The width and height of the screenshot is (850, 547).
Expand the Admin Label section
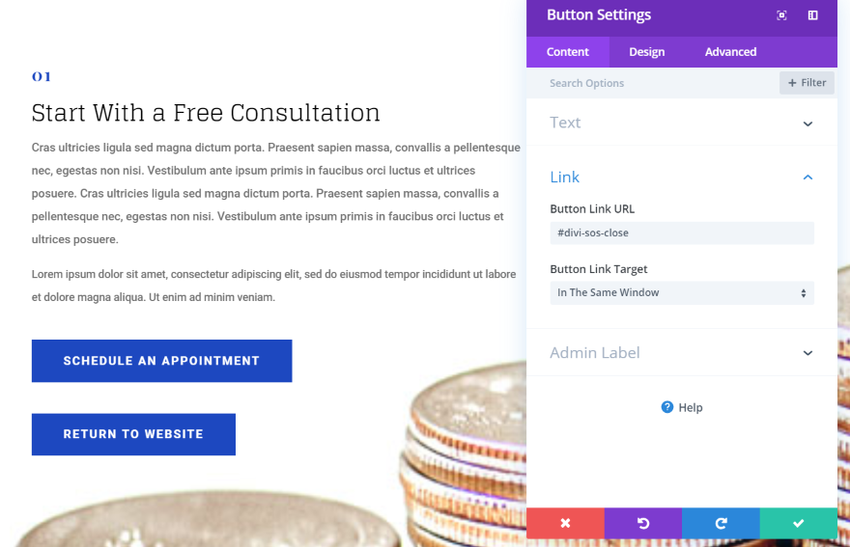[807, 353]
